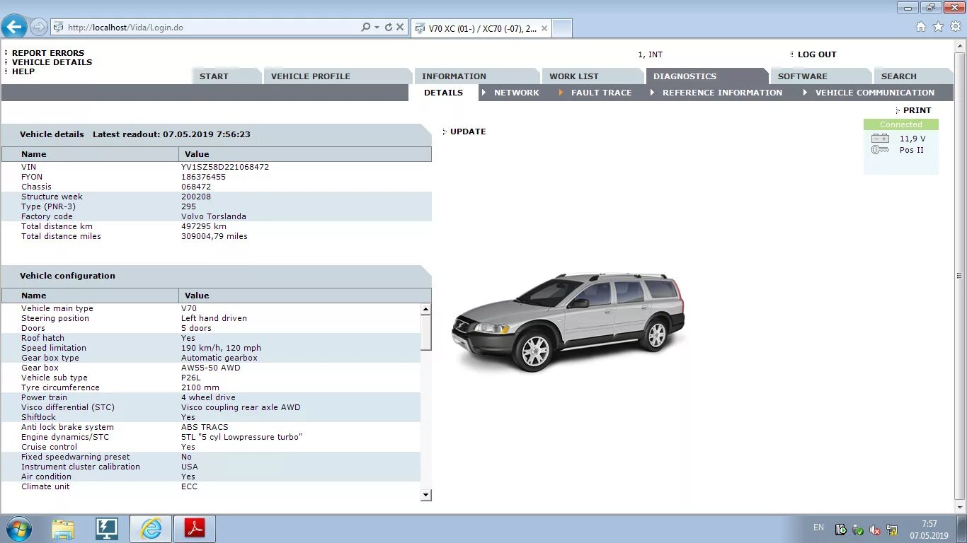Stop loading with the X in address bar
This screenshot has height=543, width=967.
[x=400, y=28]
